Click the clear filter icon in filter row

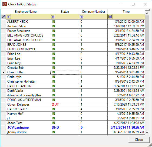point(3,17)
